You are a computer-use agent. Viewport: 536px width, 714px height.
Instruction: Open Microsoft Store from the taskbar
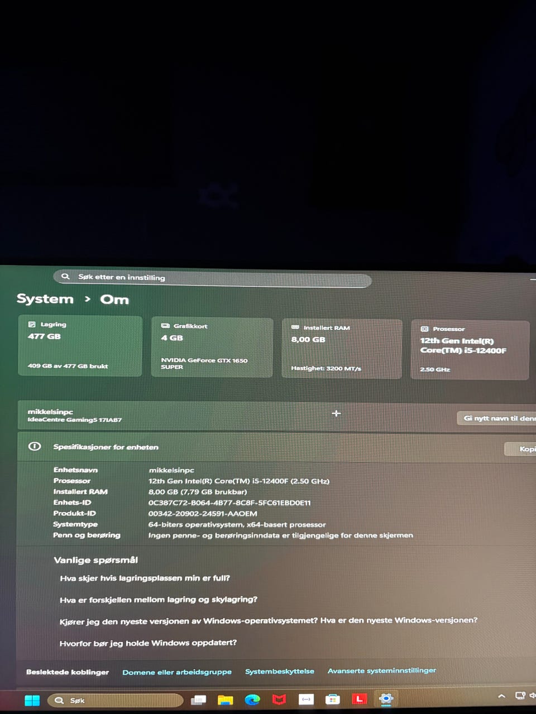[333, 699]
